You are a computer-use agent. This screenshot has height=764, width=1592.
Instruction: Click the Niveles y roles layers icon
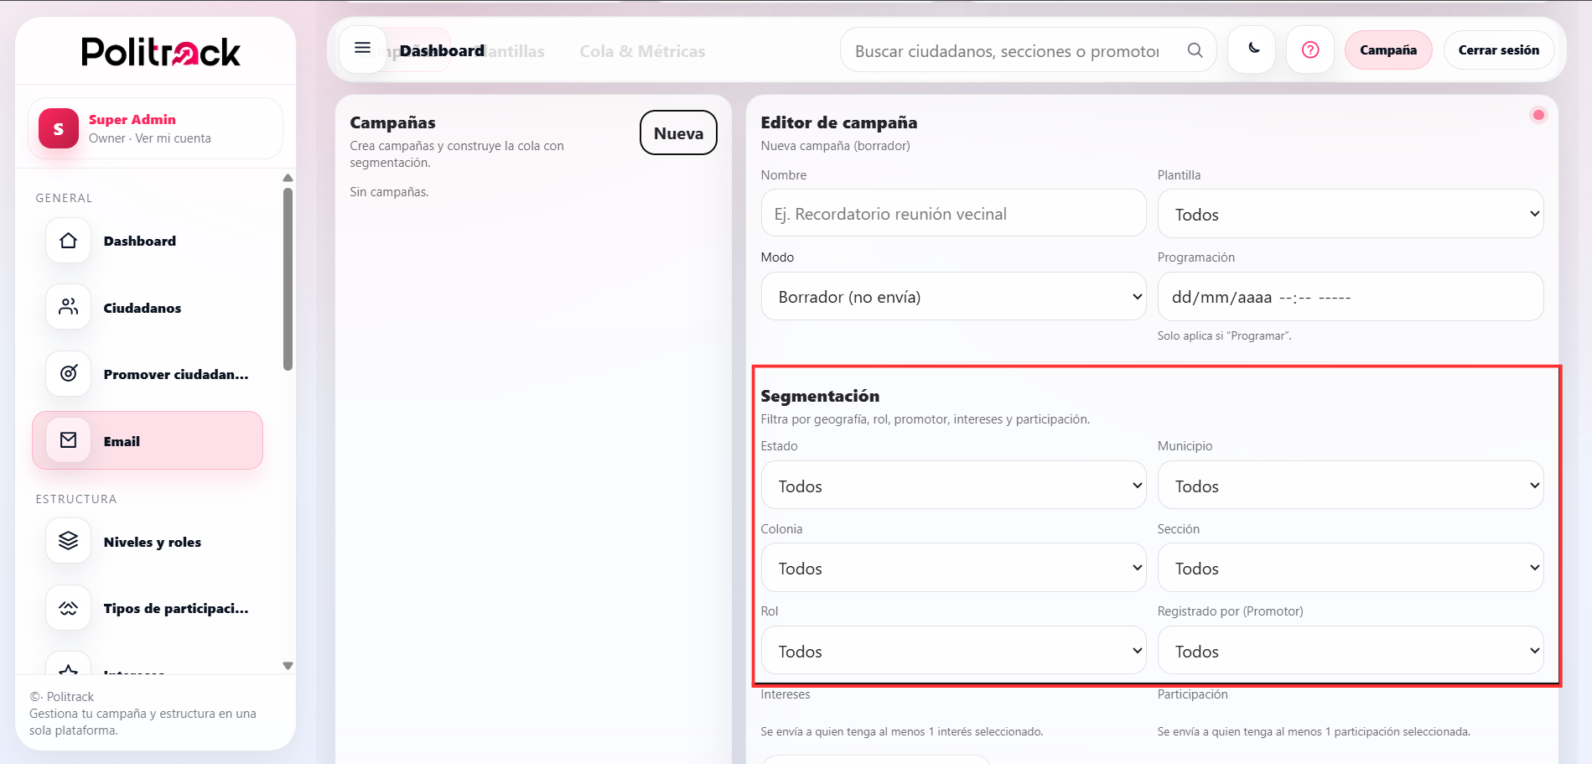click(x=67, y=541)
